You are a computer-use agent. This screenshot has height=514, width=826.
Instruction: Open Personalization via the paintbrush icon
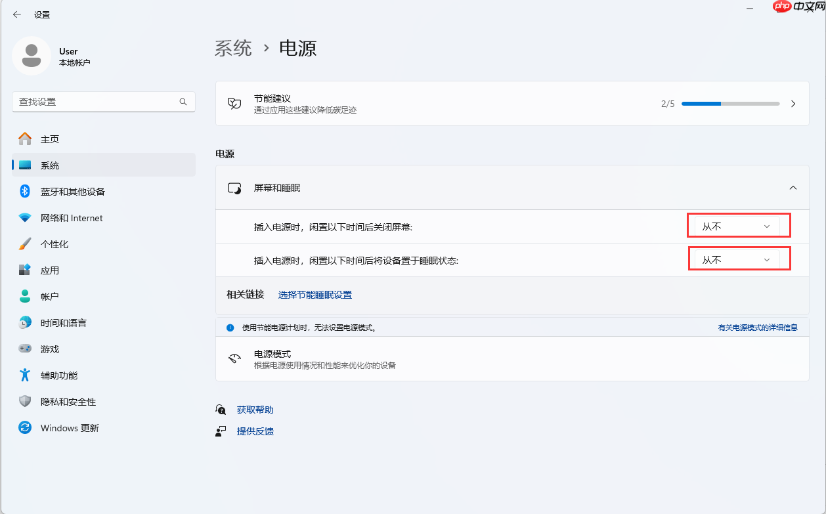pos(24,244)
